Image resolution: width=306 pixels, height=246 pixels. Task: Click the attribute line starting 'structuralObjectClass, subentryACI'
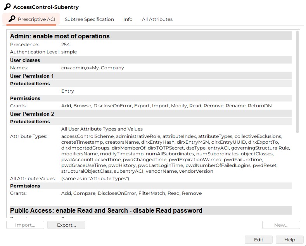137,171
